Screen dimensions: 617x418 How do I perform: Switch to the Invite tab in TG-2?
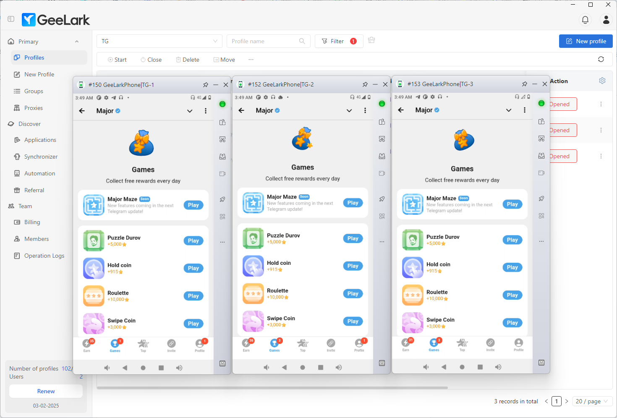click(x=331, y=345)
